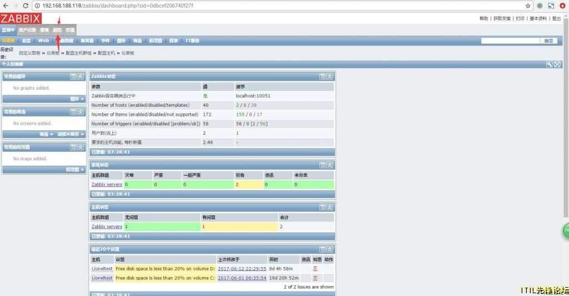The image size is (569, 296).
Task: Select the 探索 submenu item
Action: point(174,41)
